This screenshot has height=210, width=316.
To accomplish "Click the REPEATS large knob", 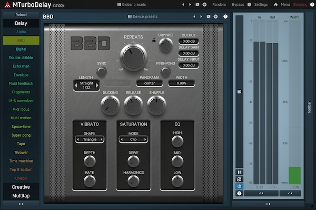I will pos(133,58).
